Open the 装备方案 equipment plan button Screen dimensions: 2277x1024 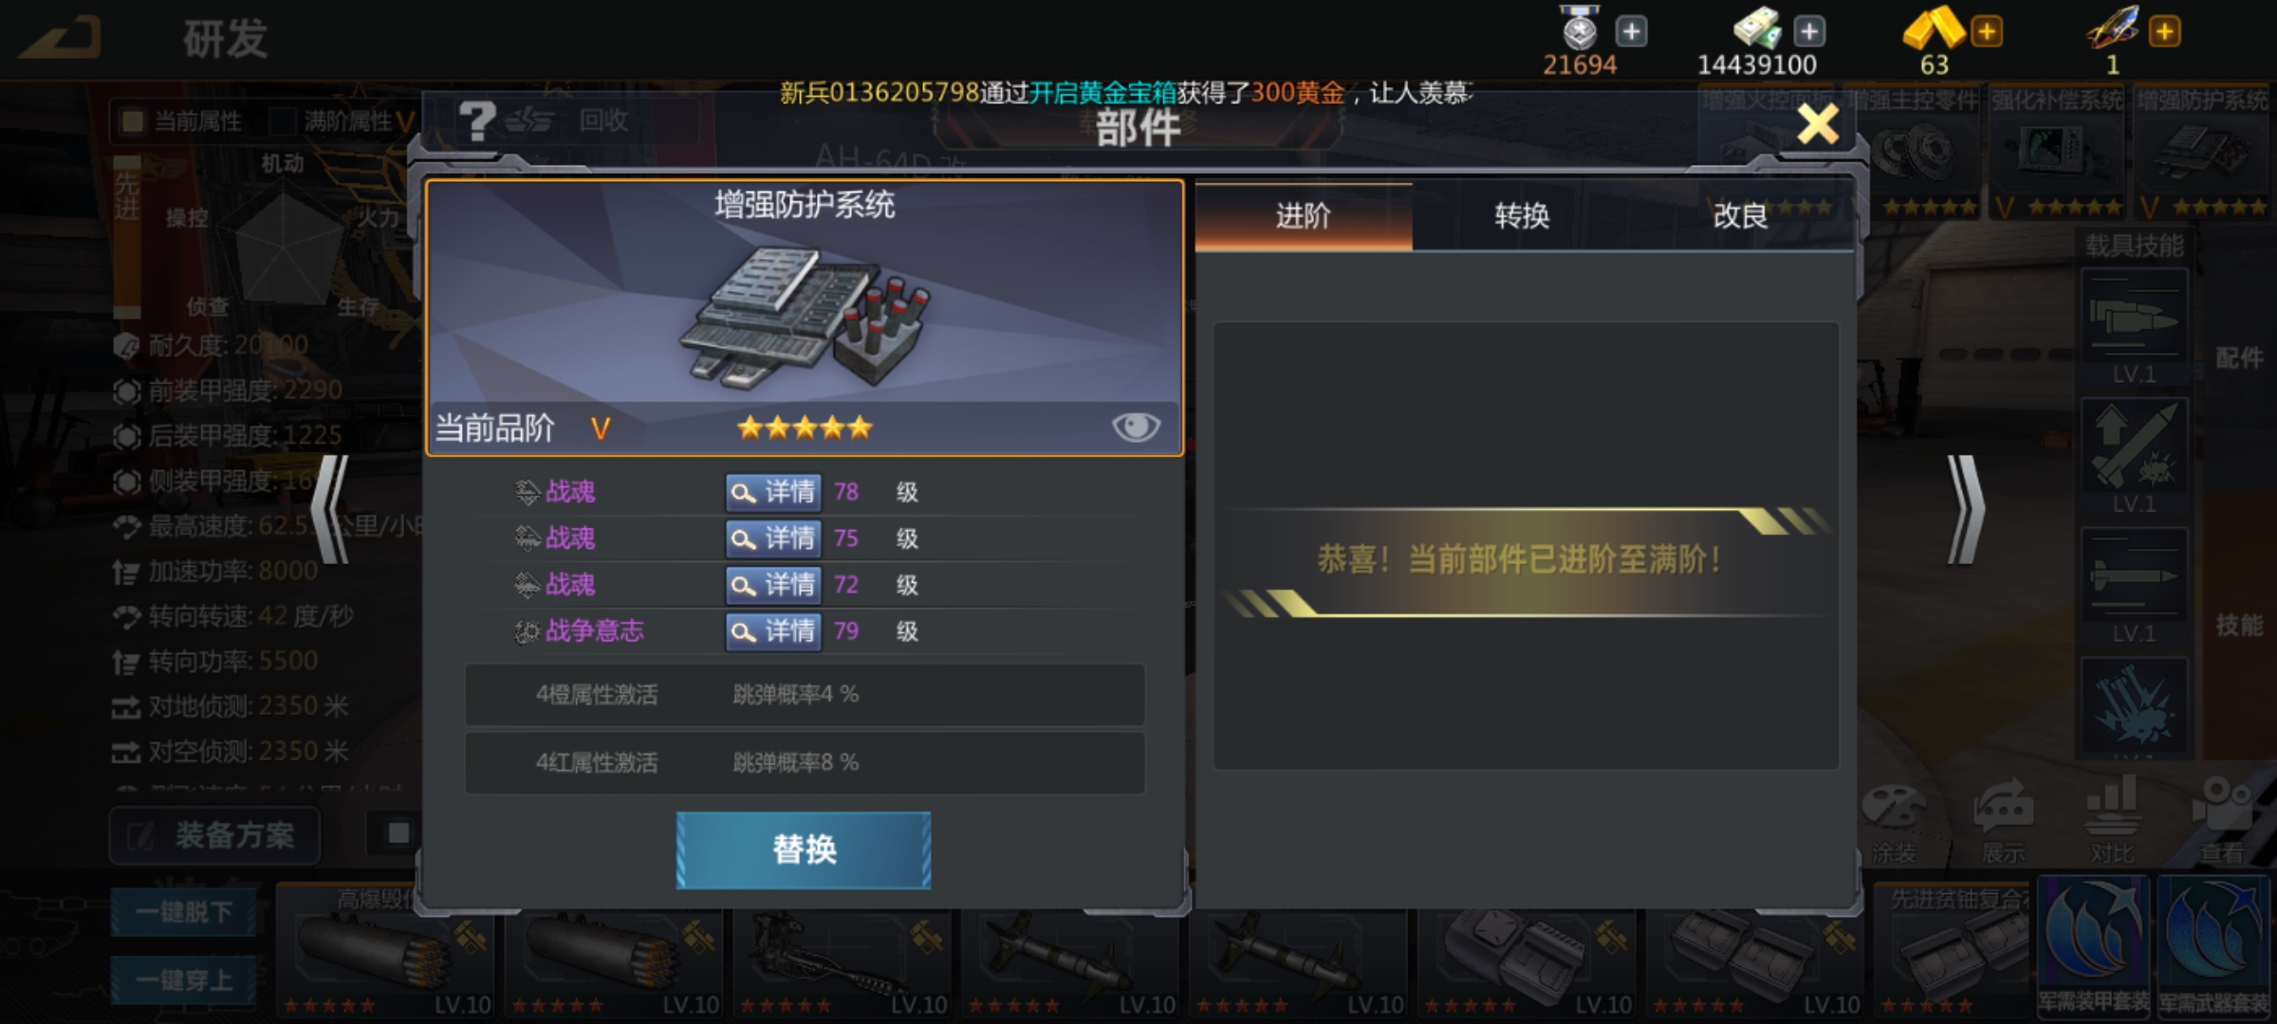pyautogui.click(x=214, y=835)
